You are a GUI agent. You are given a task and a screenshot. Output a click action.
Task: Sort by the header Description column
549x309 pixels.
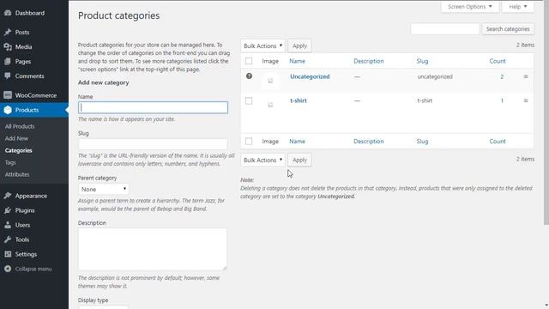point(369,61)
